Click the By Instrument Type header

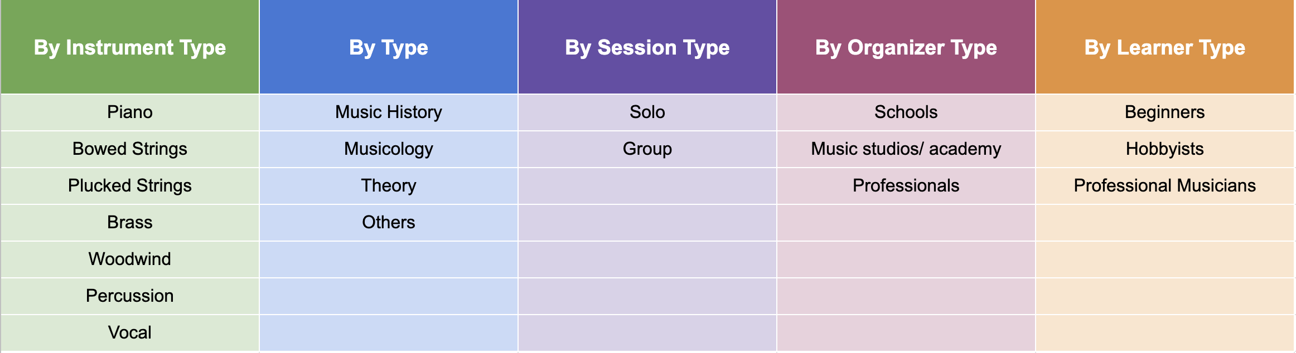[x=130, y=48]
